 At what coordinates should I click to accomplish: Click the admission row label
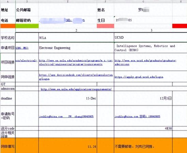pos(8,89)
